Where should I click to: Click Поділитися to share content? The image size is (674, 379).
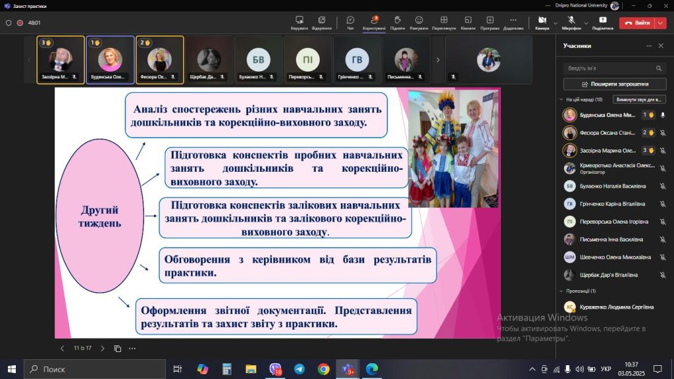pyautogui.click(x=603, y=23)
